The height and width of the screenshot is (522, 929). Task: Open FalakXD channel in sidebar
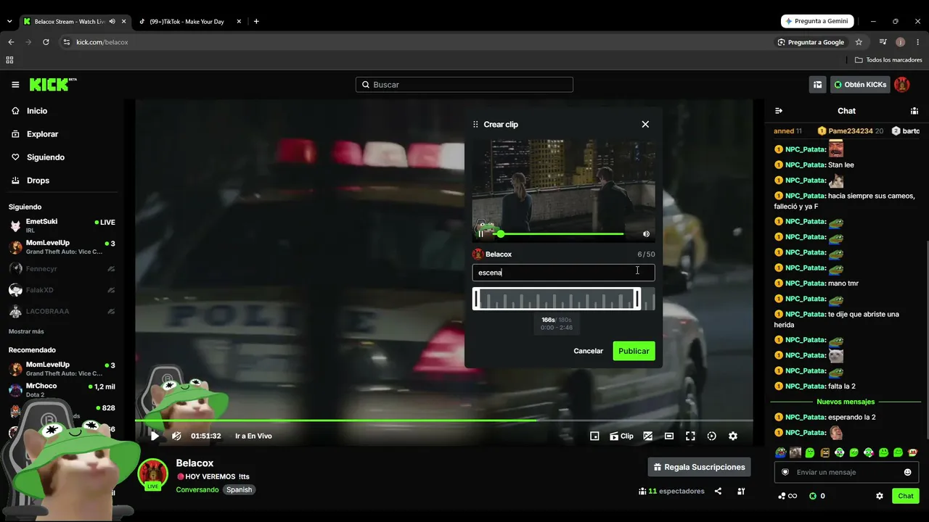click(x=62, y=290)
